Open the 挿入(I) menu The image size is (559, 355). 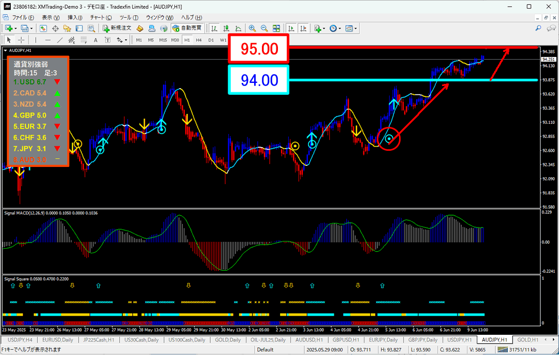click(x=75, y=18)
